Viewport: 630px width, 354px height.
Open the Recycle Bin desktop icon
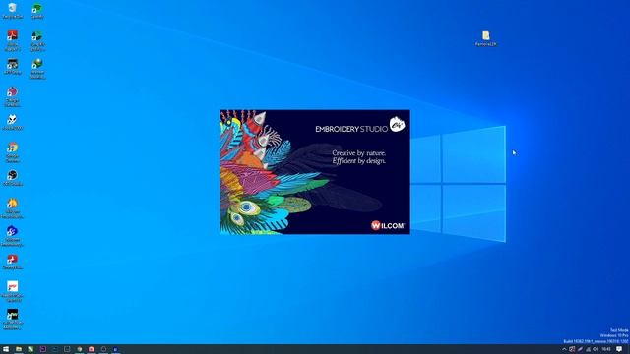13,11
